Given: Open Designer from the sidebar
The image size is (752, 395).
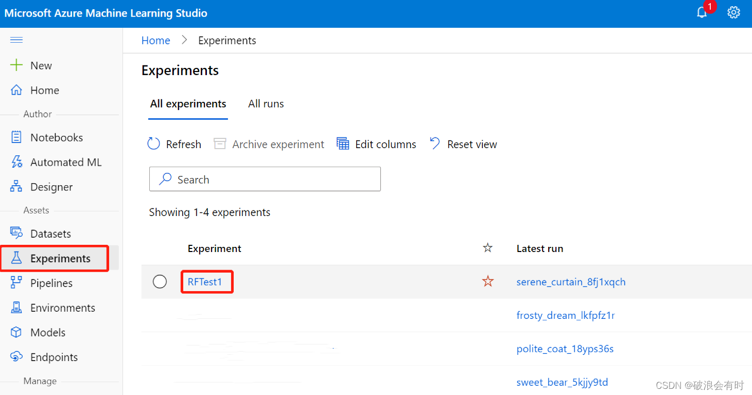Looking at the screenshot, I should coord(51,187).
